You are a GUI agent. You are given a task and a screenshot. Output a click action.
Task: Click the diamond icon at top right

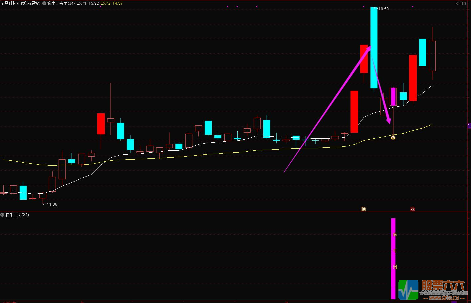[x=458, y=3]
